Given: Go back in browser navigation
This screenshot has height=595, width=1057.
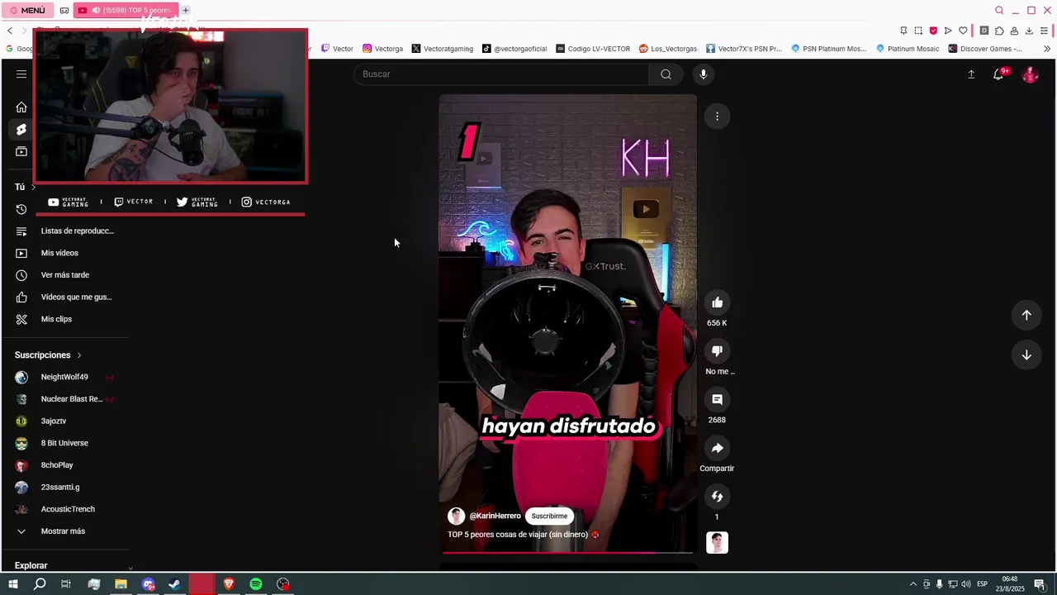Looking at the screenshot, I should pyautogui.click(x=10, y=31).
